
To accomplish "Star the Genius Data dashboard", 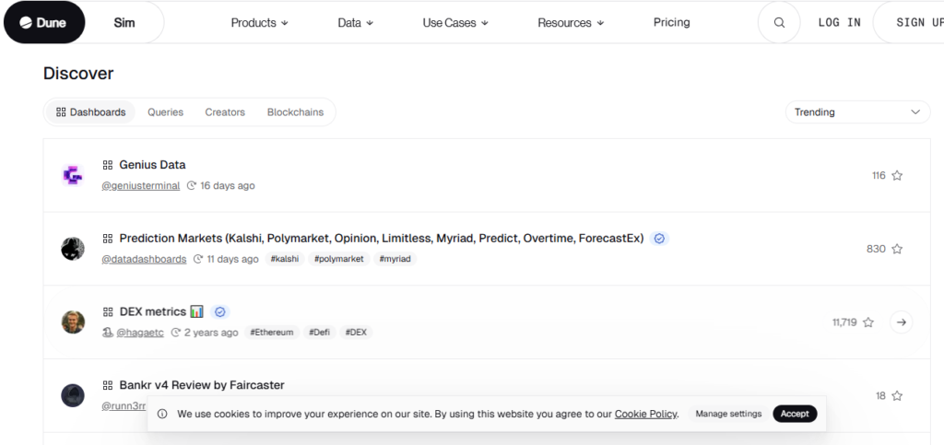I will [897, 175].
